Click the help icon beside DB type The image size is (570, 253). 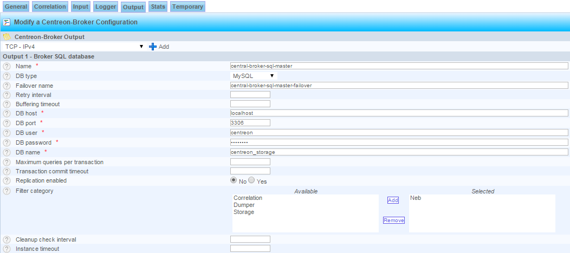7,76
